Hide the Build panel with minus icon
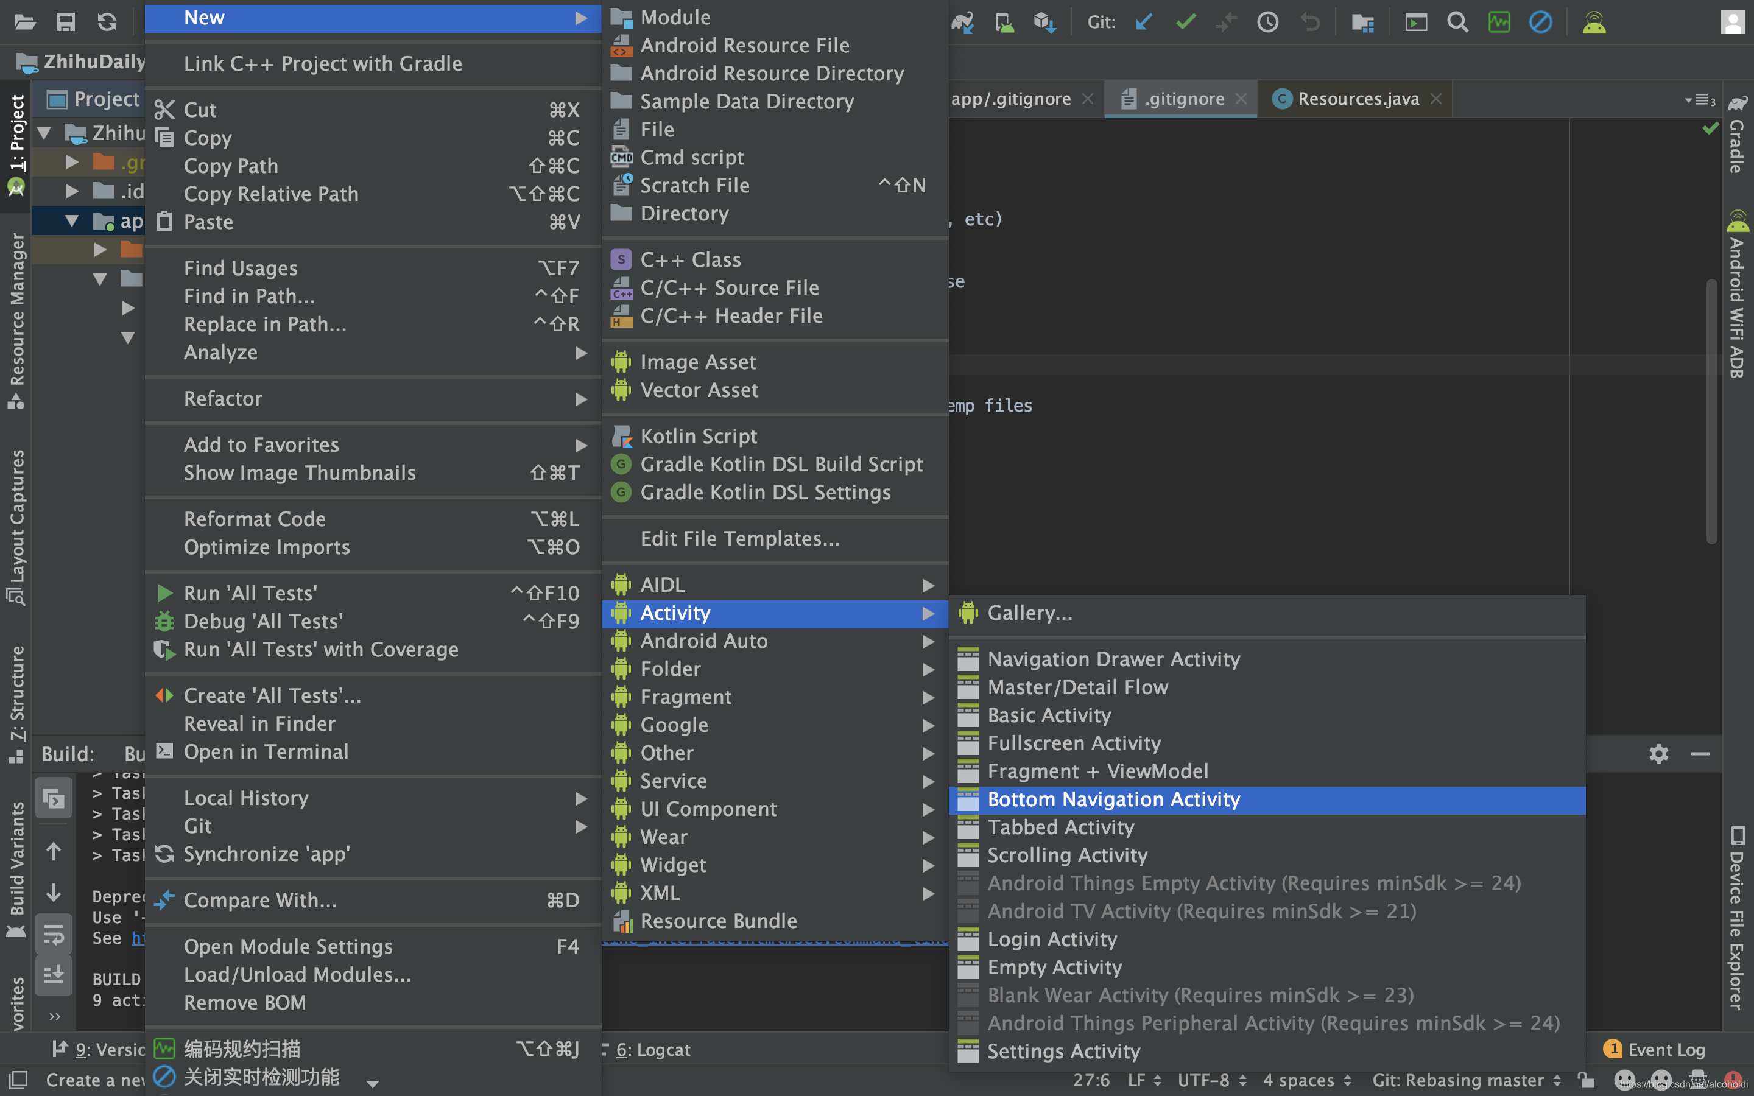Screen dimensions: 1754x1096 (1700, 754)
